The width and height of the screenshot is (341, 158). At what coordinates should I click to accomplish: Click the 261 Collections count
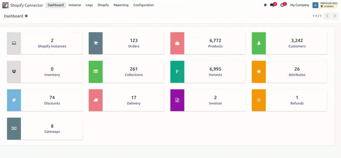[x=134, y=69]
